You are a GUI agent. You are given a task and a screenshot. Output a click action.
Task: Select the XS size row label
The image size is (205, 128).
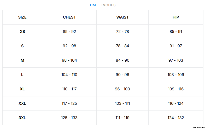22,32
